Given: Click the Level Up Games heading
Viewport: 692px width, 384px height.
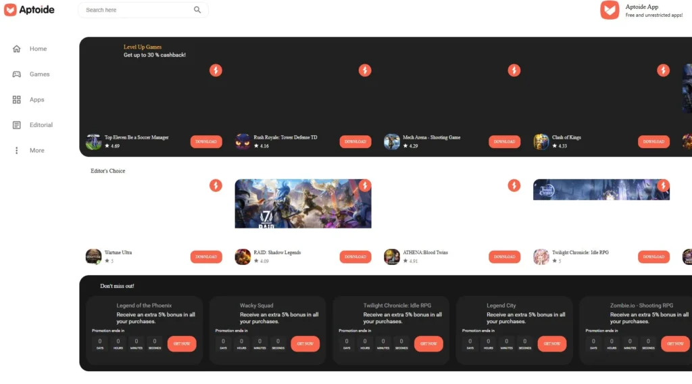Looking at the screenshot, I should point(143,47).
